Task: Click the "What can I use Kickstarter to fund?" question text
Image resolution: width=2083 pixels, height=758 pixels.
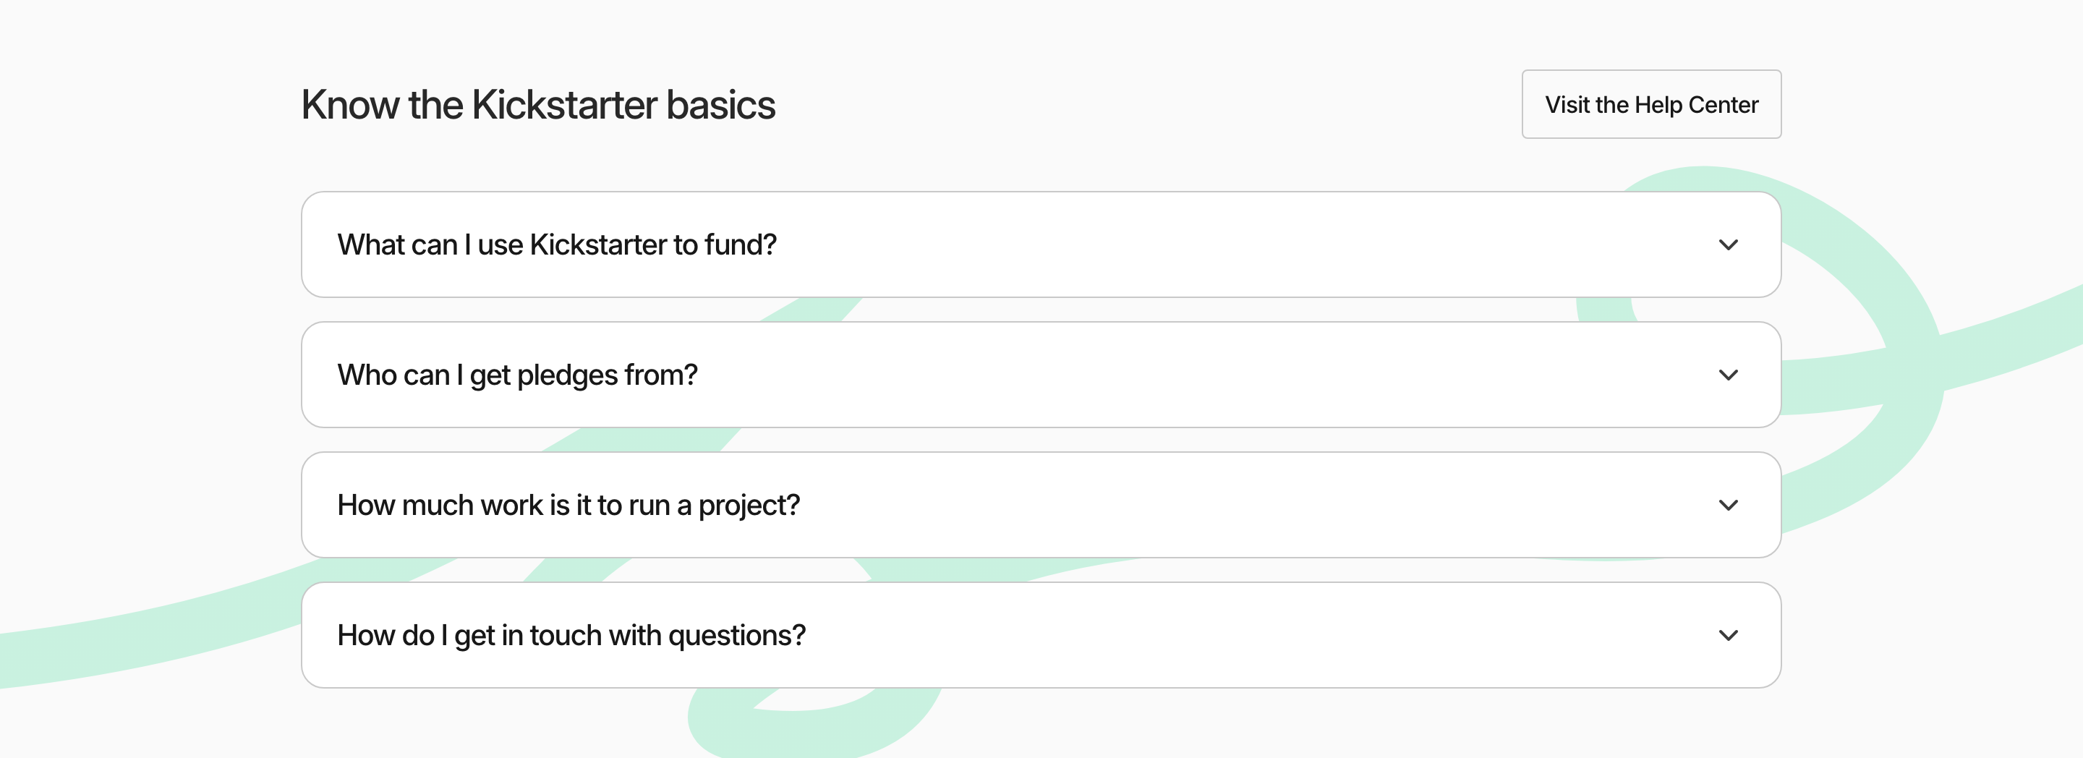Action: coord(557,244)
